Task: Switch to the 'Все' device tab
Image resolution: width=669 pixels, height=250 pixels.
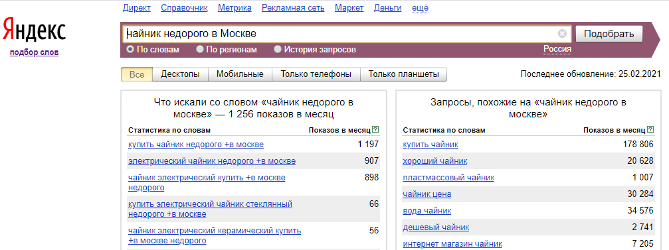Action: [137, 74]
